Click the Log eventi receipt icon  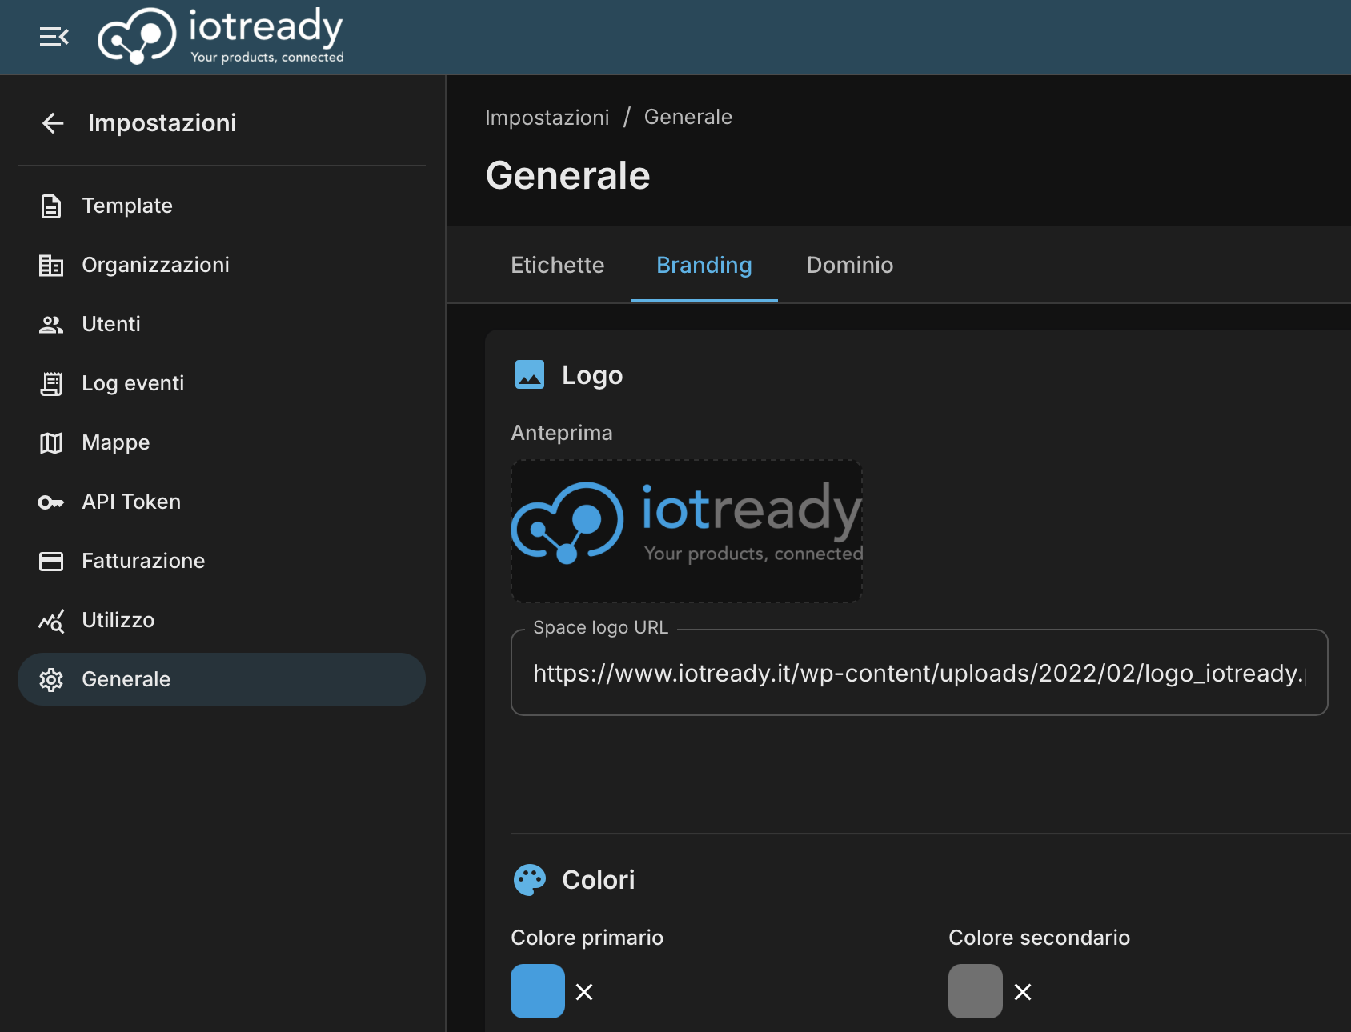(x=51, y=384)
